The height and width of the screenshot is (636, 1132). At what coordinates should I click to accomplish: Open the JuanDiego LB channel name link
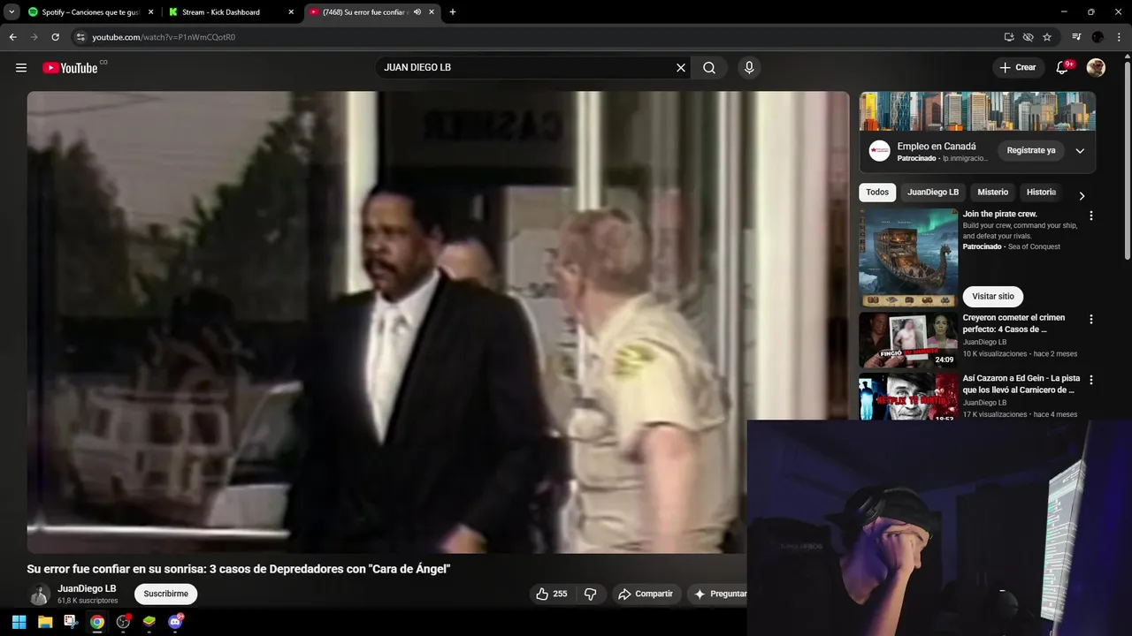pyautogui.click(x=87, y=589)
